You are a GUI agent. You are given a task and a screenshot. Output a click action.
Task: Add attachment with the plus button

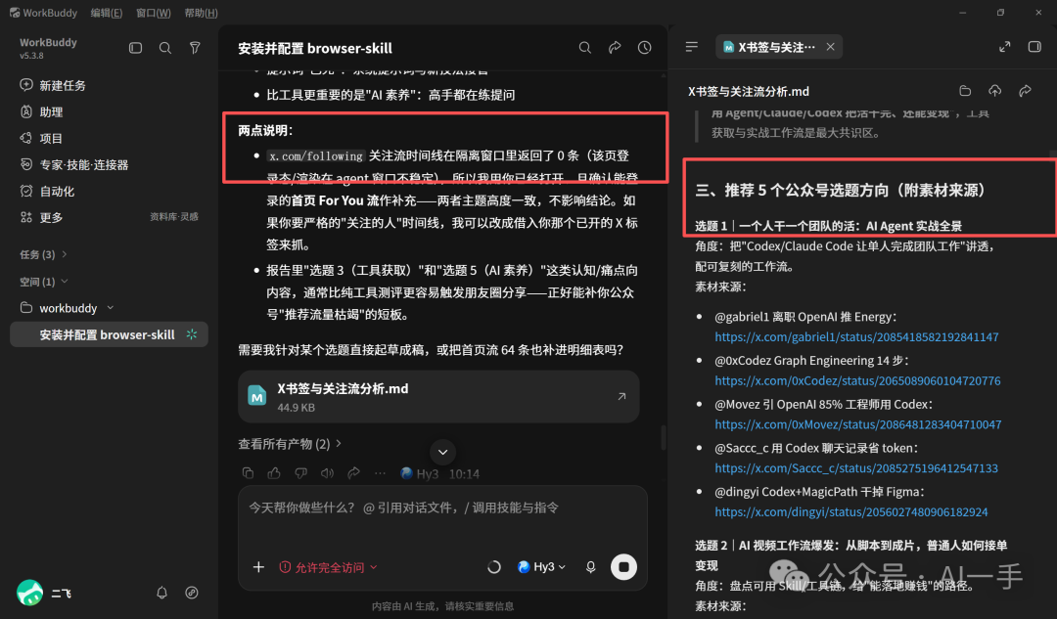tap(258, 567)
